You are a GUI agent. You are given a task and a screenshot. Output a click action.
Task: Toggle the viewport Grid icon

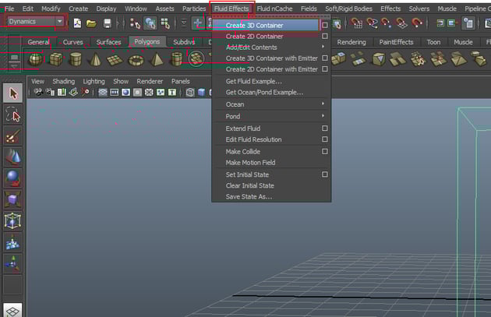(103, 93)
